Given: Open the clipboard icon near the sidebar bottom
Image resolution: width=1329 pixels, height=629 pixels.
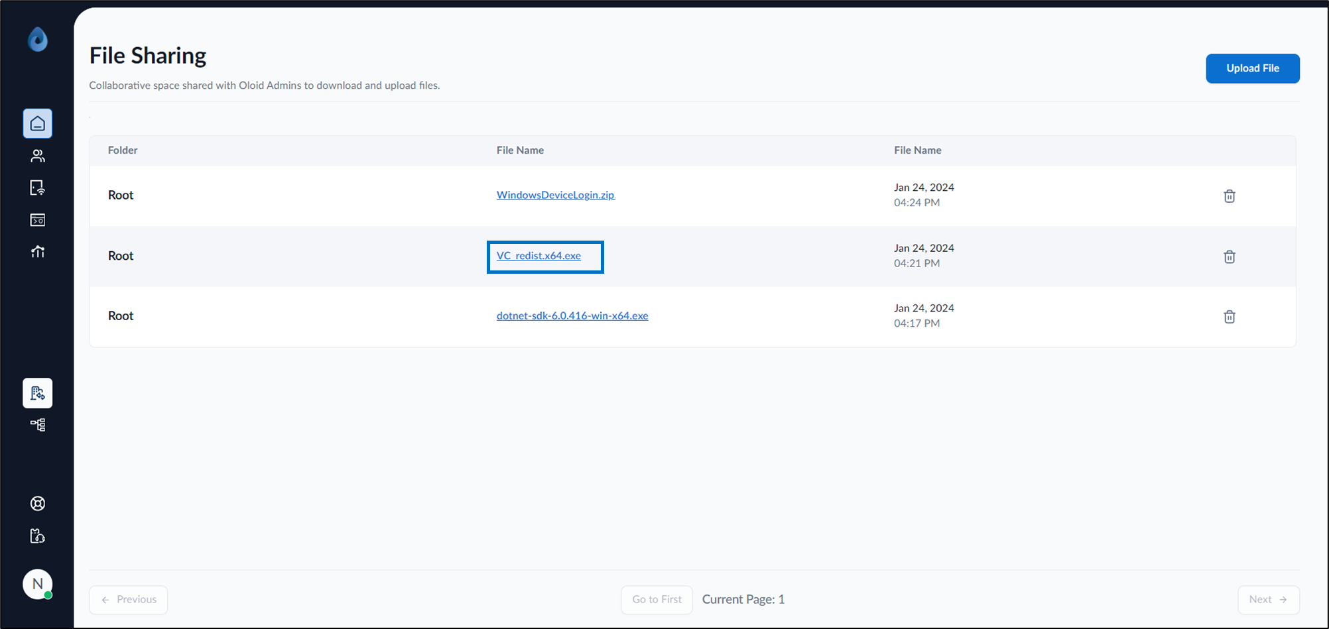Looking at the screenshot, I should [x=38, y=536].
